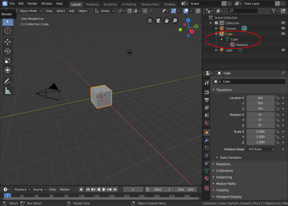Viewport: 288px width, 206px height.
Task: Select the Move tool
Action: coord(8,42)
